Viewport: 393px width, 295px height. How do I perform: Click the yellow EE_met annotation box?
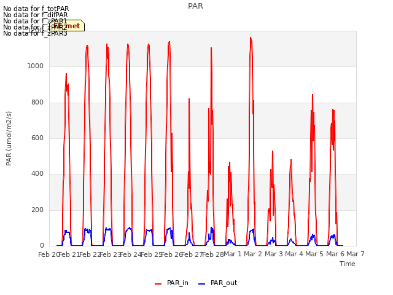(x=67, y=26)
